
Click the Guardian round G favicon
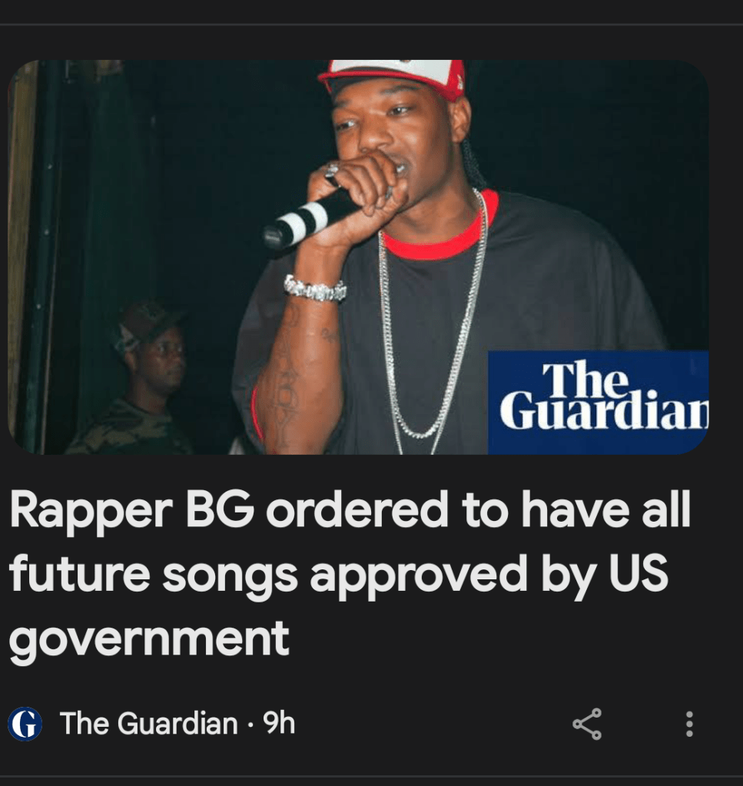click(x=25, y=724)
